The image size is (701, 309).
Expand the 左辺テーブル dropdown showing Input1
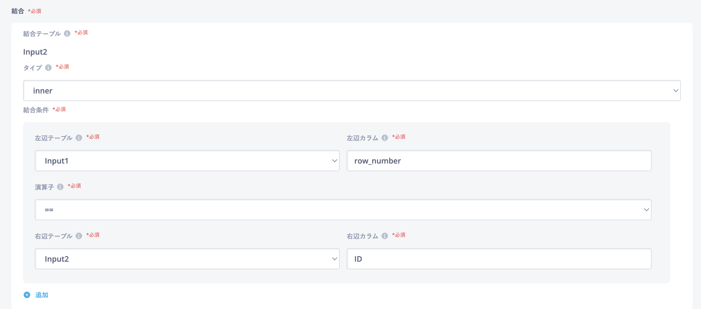pos(187,161)
